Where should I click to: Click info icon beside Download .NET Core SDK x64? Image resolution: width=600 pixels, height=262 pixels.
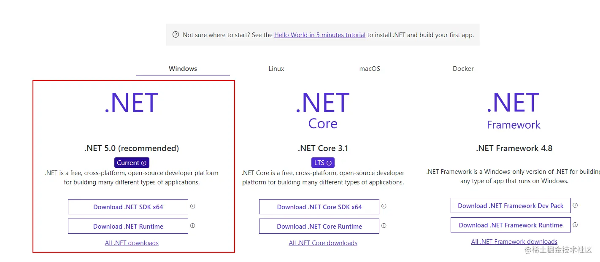384,206
